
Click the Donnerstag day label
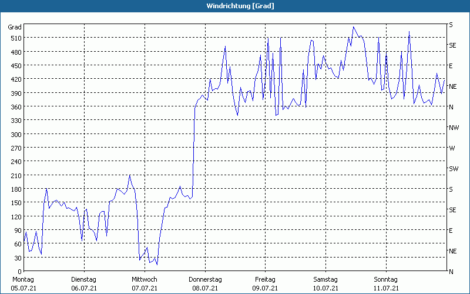(x=205, y=280)
